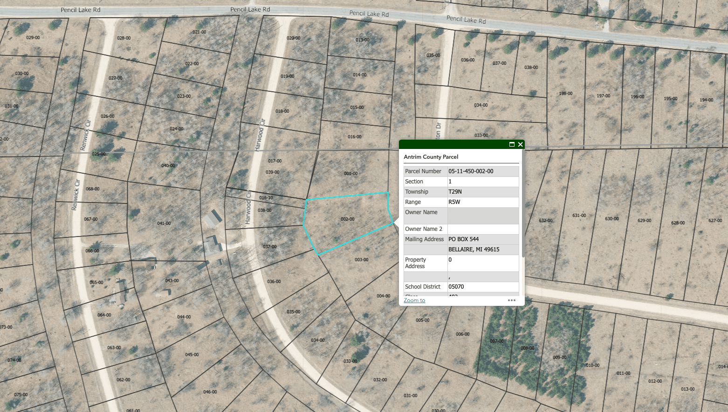This screenshot has height=412, width=728.
Task: Click the 'Zoom to' link in popup
Action: point(414,300)
